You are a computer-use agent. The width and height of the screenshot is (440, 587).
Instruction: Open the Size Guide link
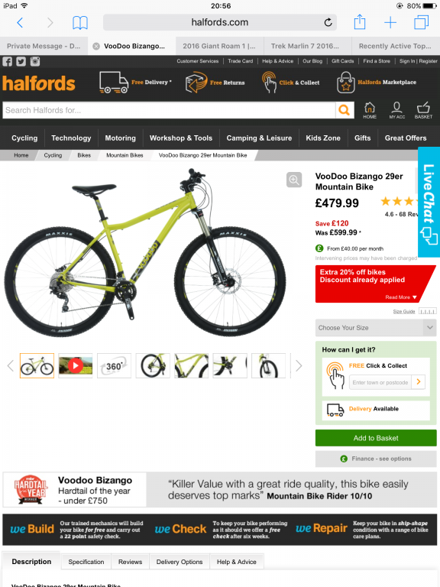pos(403,312)
